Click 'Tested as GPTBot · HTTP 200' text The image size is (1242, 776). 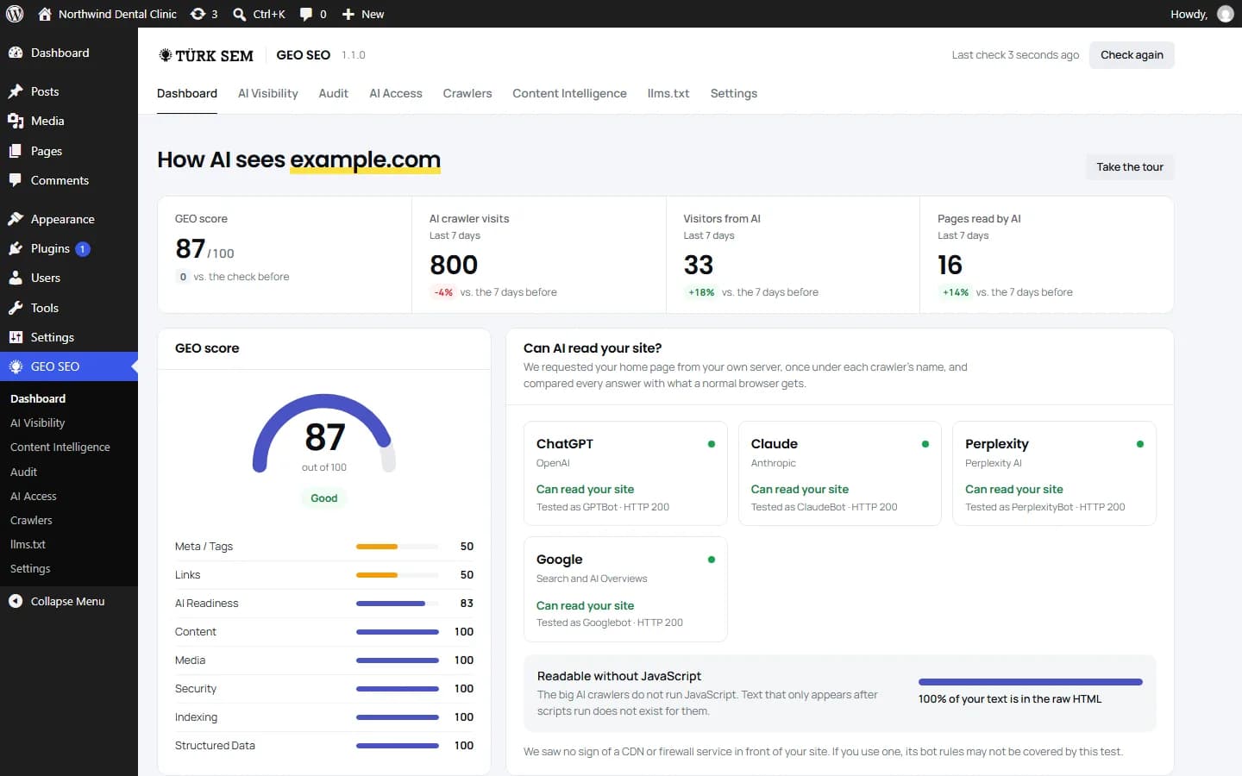point(603,507)
